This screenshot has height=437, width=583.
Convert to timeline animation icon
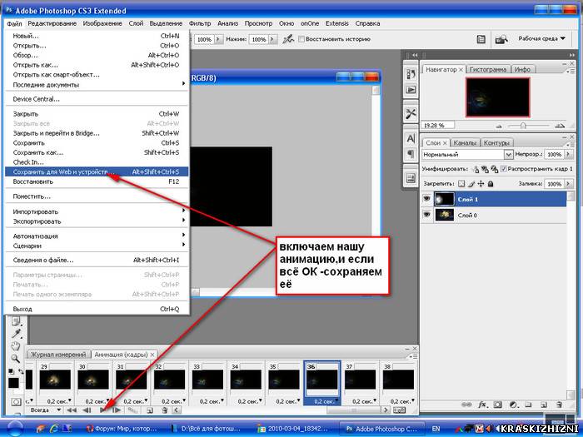[x=399, y=410]
